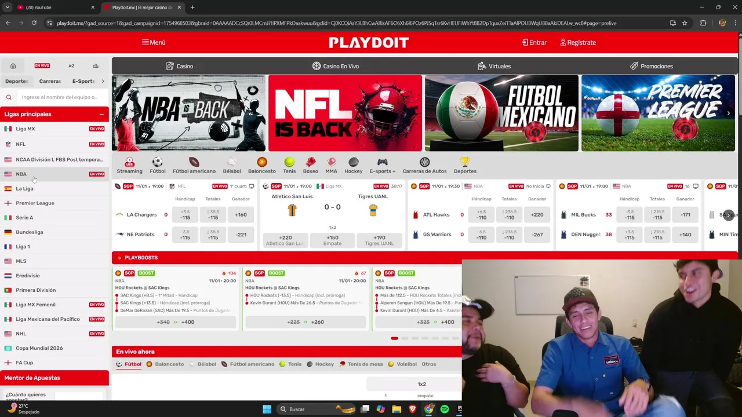742x417 pixels.
Task: Switch En vivo ahora to Tenis
Action: point(290,364)
